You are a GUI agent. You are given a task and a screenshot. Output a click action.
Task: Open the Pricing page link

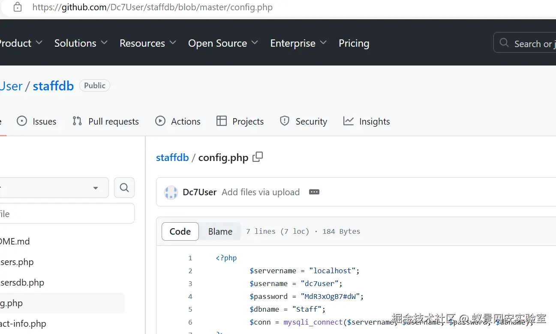point(354,43)
